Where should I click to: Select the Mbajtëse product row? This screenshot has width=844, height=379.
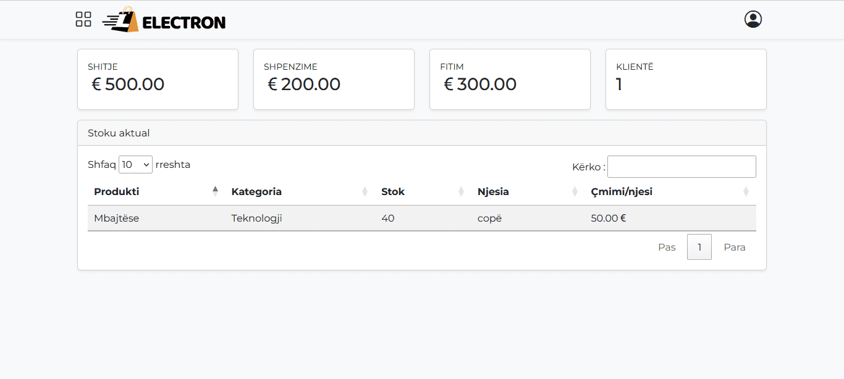pyautogui.click(x=421, y=218)
